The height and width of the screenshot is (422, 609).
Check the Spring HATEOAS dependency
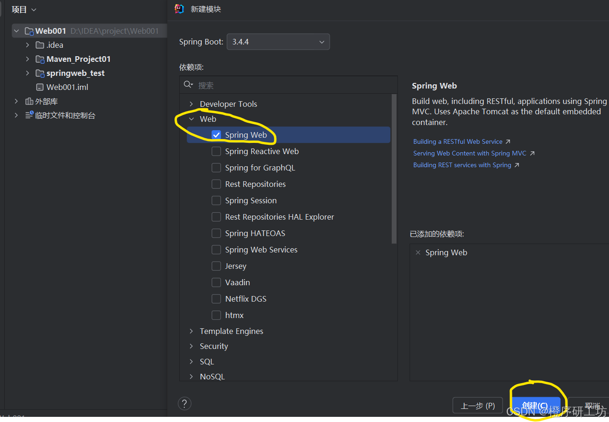click(216, 233)
